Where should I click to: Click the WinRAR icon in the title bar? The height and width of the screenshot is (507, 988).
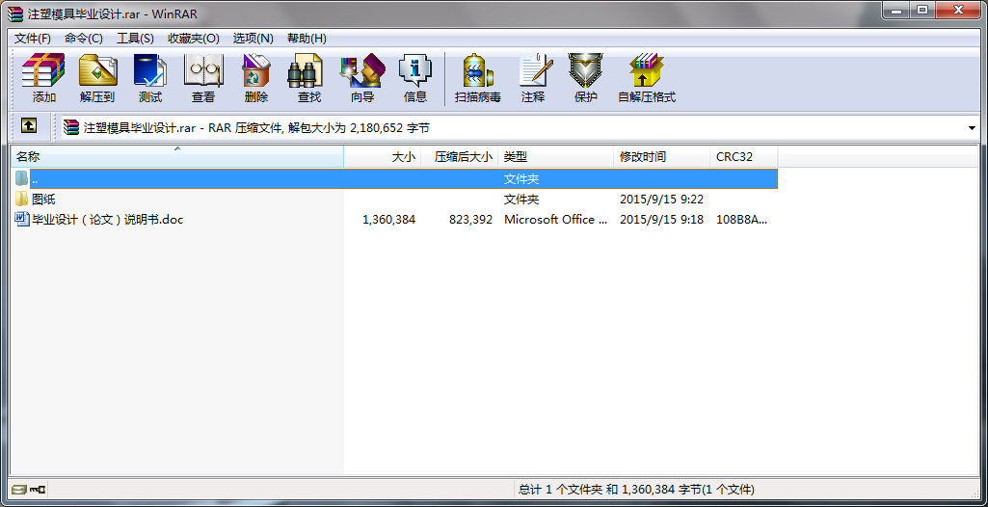(x=15, y=13)
